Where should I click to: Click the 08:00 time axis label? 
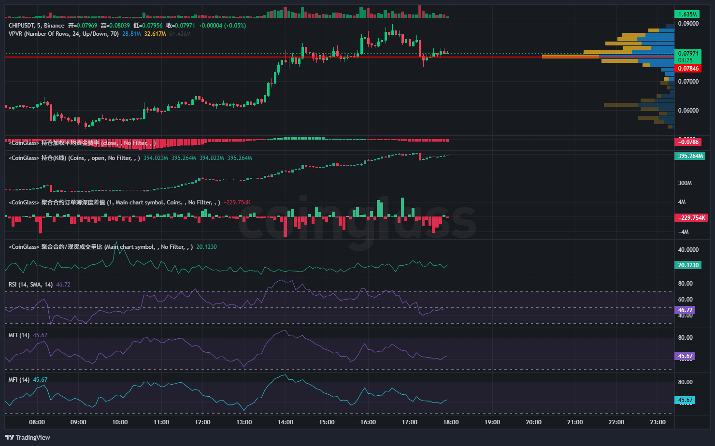point(37,422)
